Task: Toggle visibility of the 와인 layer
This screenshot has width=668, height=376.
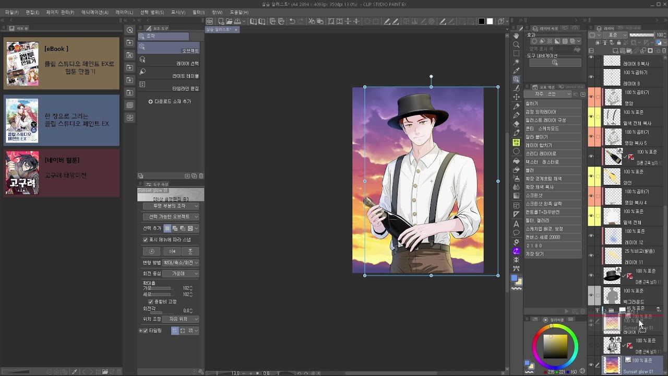Action: click(x=591, y=177)
